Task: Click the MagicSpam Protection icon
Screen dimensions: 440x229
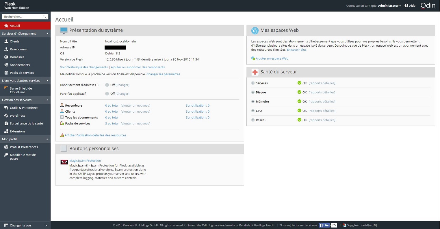Action: pyautogui.click(x=64, y=162)
